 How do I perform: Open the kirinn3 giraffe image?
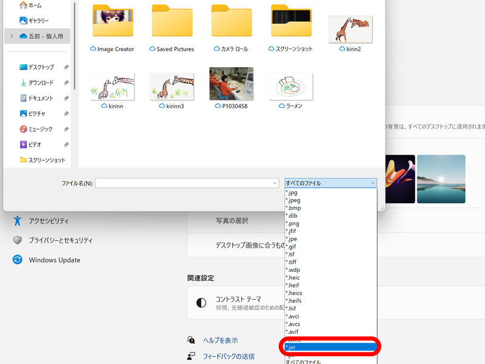(x=172, y=88)
